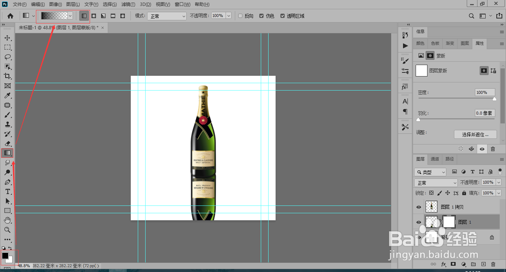Open the layer 填充 dropdown arrow

click(499, 193)
